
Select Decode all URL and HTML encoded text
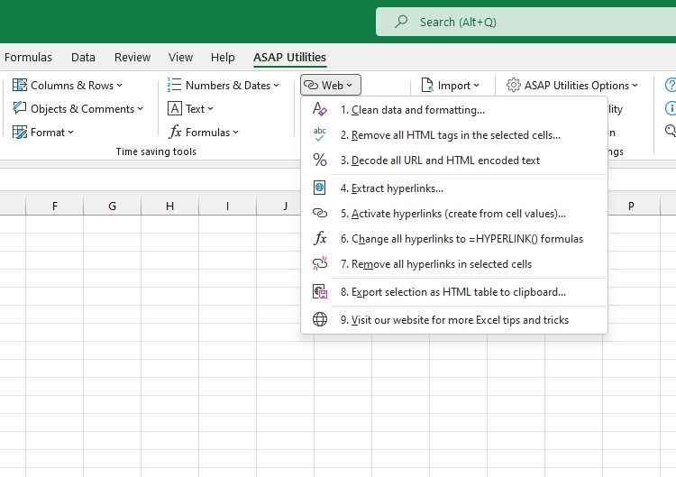[x=454, y=160]
